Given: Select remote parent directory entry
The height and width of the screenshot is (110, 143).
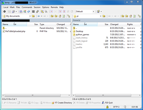Looking at the screenshot, I should 75,28.
